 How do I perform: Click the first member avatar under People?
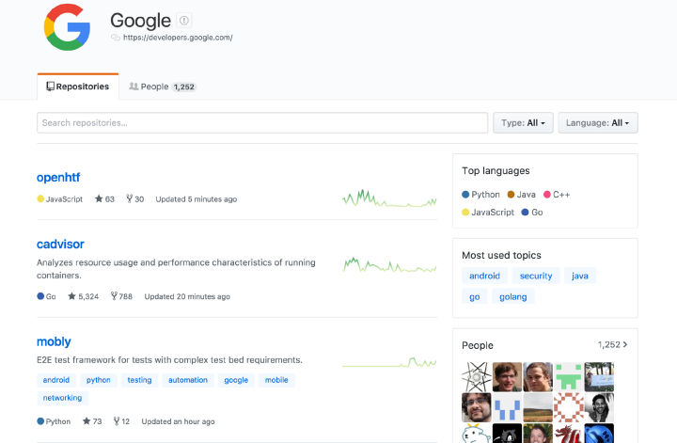pyautogui.click(x=477, y=376)
